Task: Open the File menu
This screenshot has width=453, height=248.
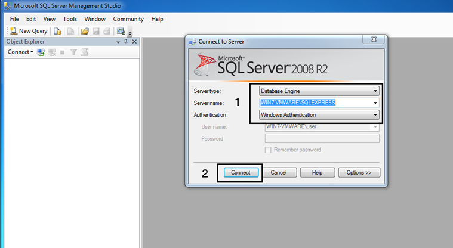Action: [x=14, y=19]
